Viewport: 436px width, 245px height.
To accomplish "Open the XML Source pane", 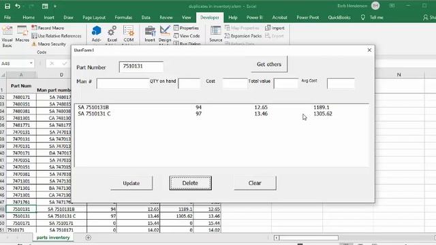I will [x=216, y=34].
